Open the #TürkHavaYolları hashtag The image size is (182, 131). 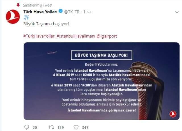tap(39, 36)
